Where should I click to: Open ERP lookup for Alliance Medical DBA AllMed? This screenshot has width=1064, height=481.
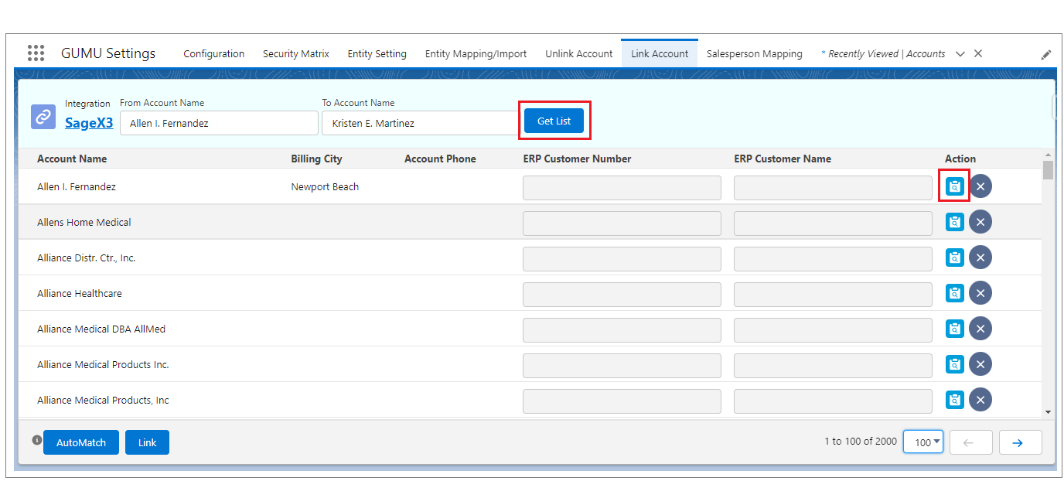[x=955, y=329]
